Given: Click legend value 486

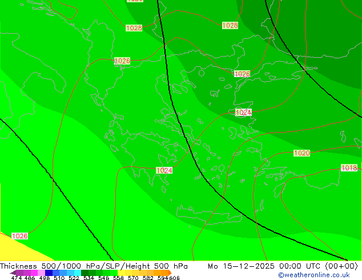Looking at the screenshot, I should (30, 278).
